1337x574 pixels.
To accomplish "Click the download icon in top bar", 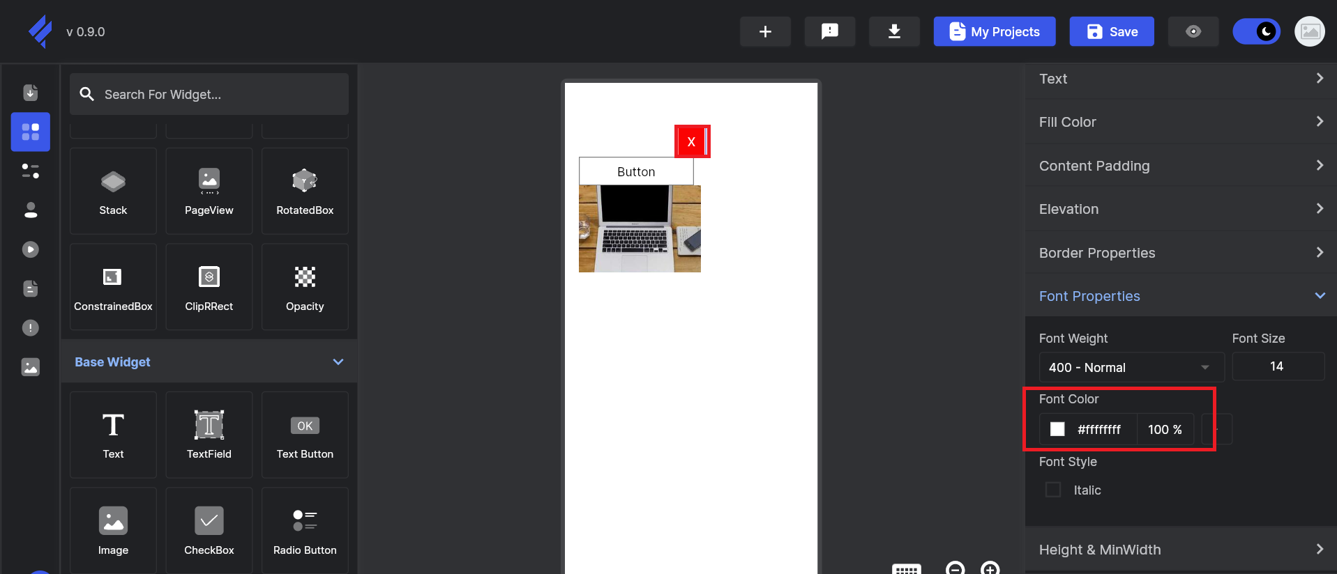I will click(x=894, y=31).
